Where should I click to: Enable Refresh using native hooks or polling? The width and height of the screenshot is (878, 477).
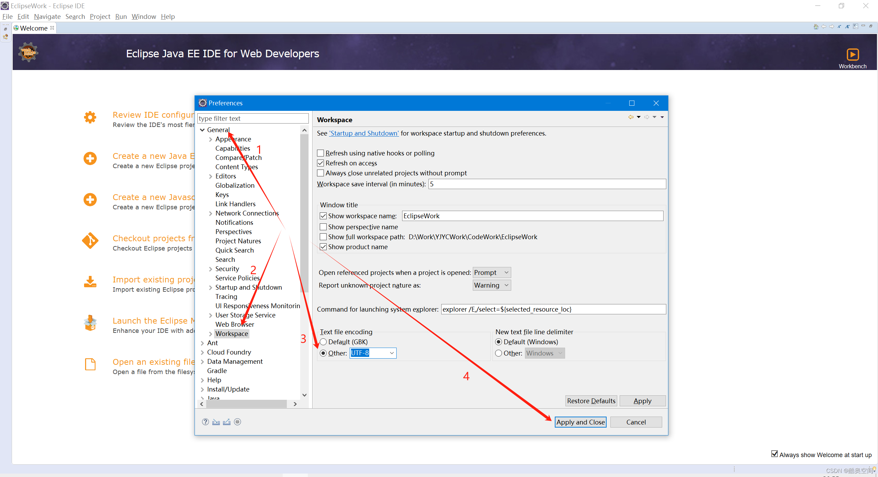click(320, 153)
